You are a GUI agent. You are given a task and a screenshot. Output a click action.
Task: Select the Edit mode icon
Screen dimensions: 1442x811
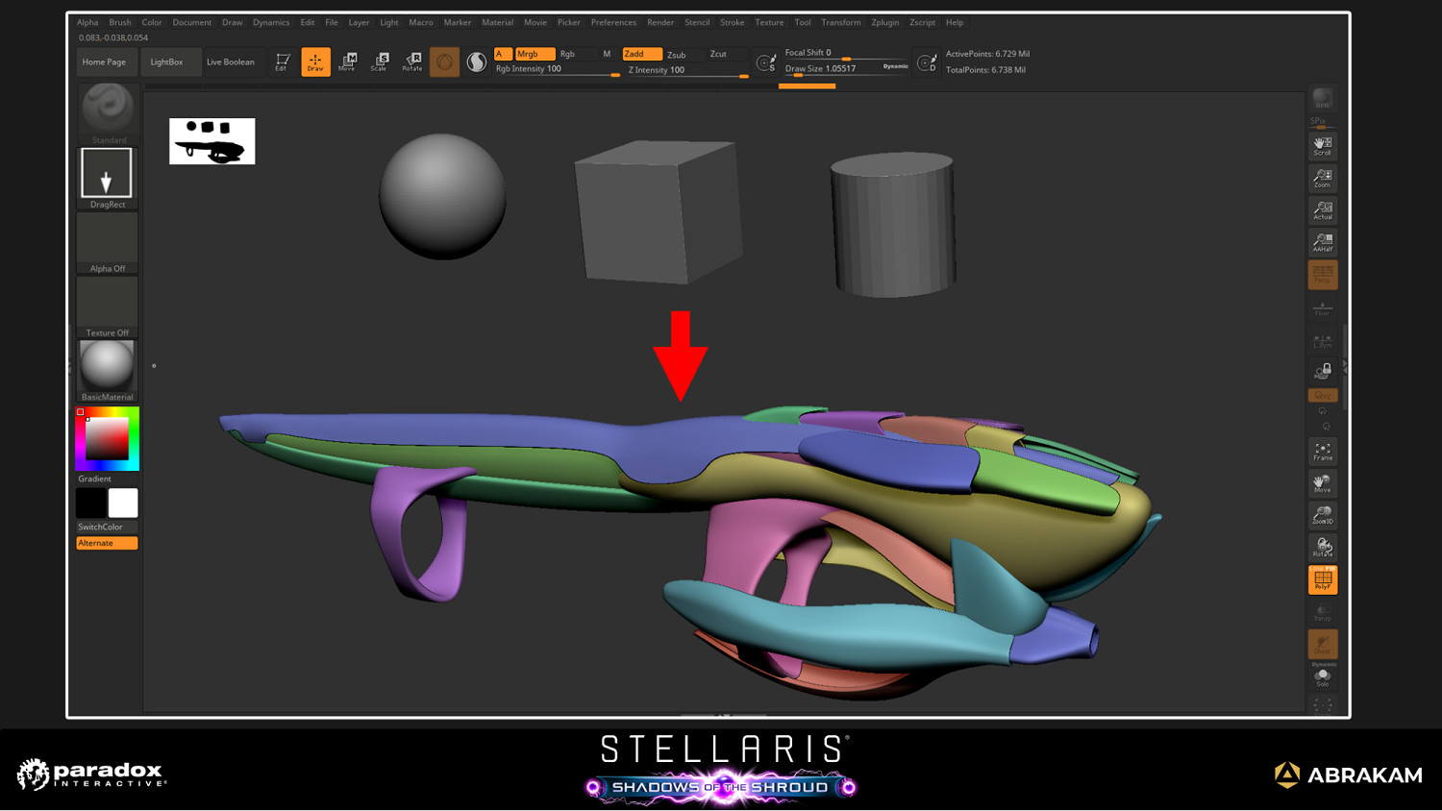283,61
